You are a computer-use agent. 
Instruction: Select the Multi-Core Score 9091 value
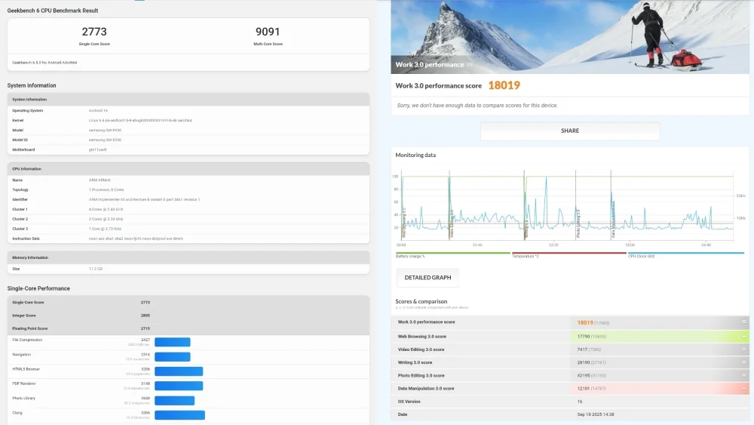[268, 32]
